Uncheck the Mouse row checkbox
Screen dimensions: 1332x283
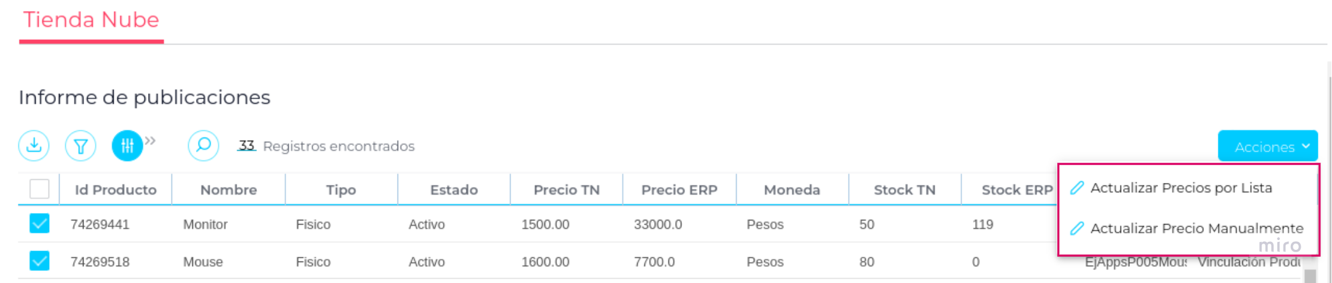[x=39, y=261]
